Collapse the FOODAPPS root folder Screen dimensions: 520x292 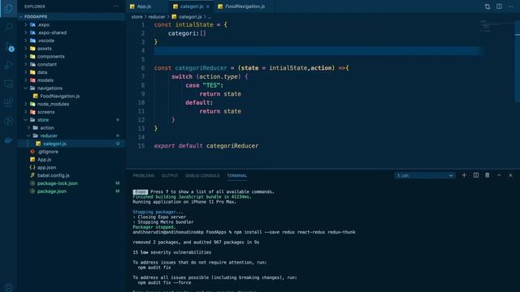pos(71,16)
